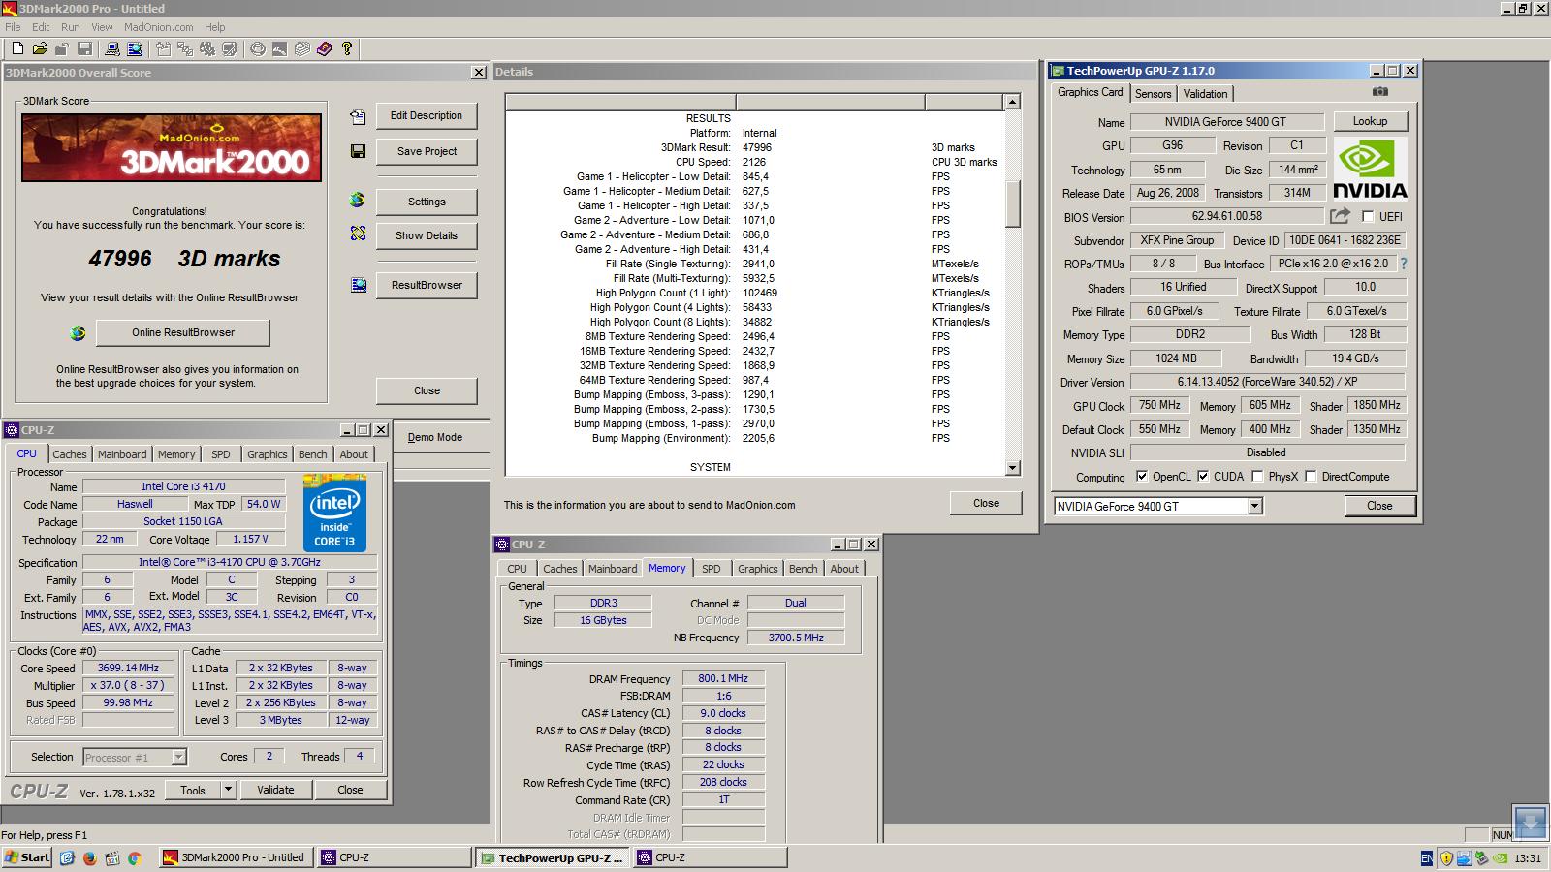Click the icon beside Show Details
This screenshot has height=872, width=1551.
[358, 234]
